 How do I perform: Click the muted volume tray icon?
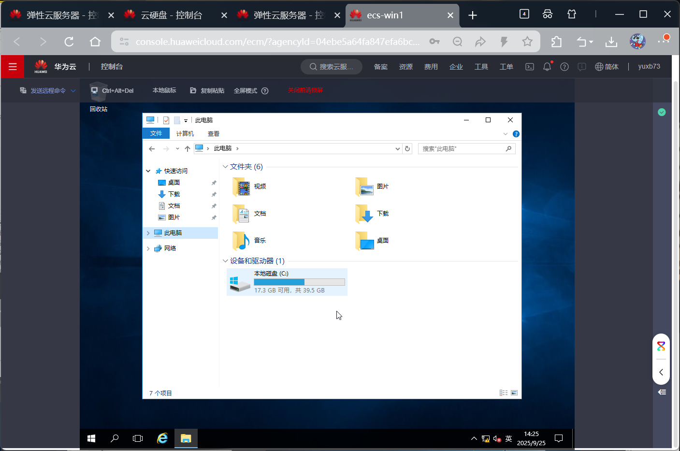pos(497,439)
